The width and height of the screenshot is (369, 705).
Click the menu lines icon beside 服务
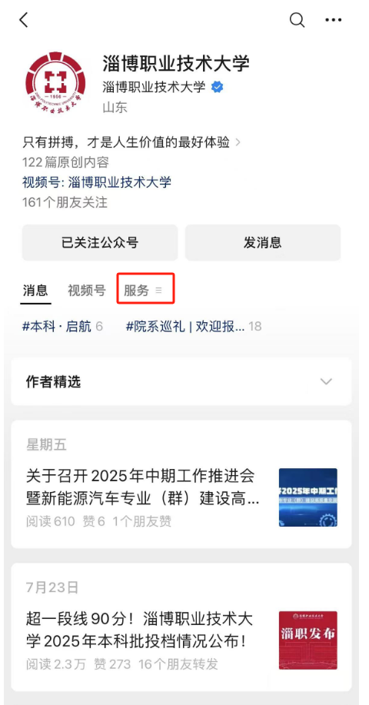tap(158, 291)
